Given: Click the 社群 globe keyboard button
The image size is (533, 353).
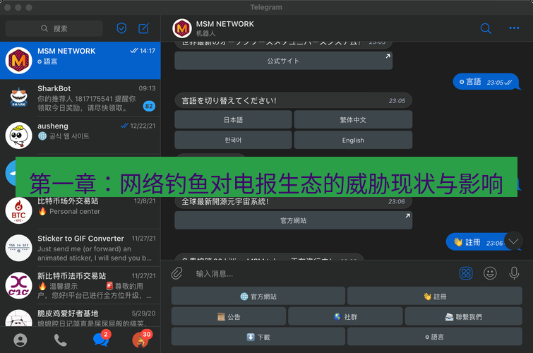Looking at the screenshot, I should [345, 316].
